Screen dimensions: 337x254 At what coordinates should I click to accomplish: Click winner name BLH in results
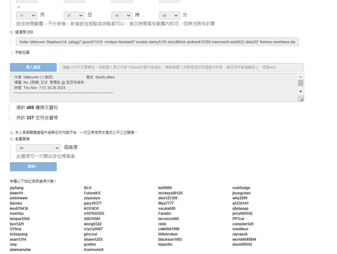pos(87,187)
